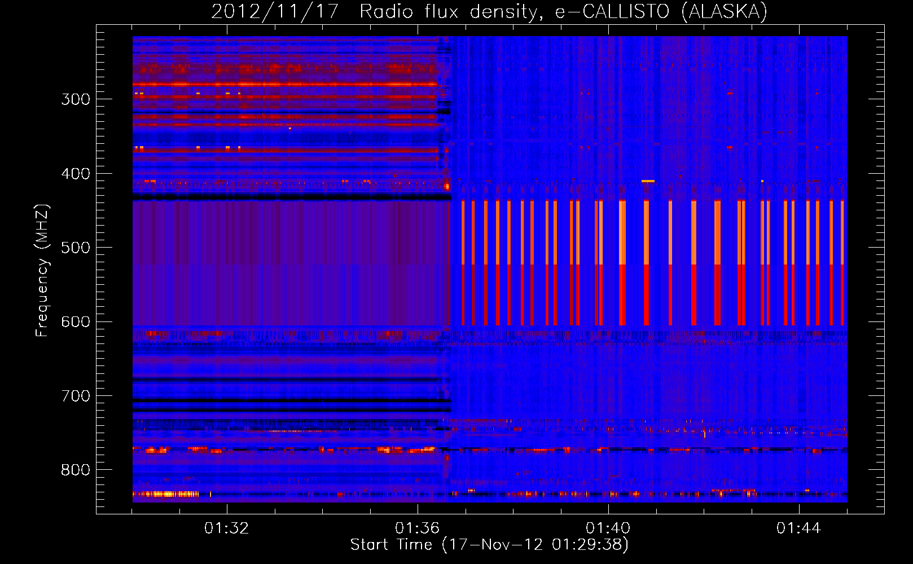Click the 01:36 time tick label

click(x=417, y=528)
